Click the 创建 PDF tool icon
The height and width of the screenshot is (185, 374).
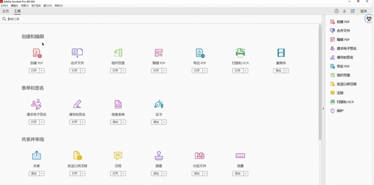[37, 53]
